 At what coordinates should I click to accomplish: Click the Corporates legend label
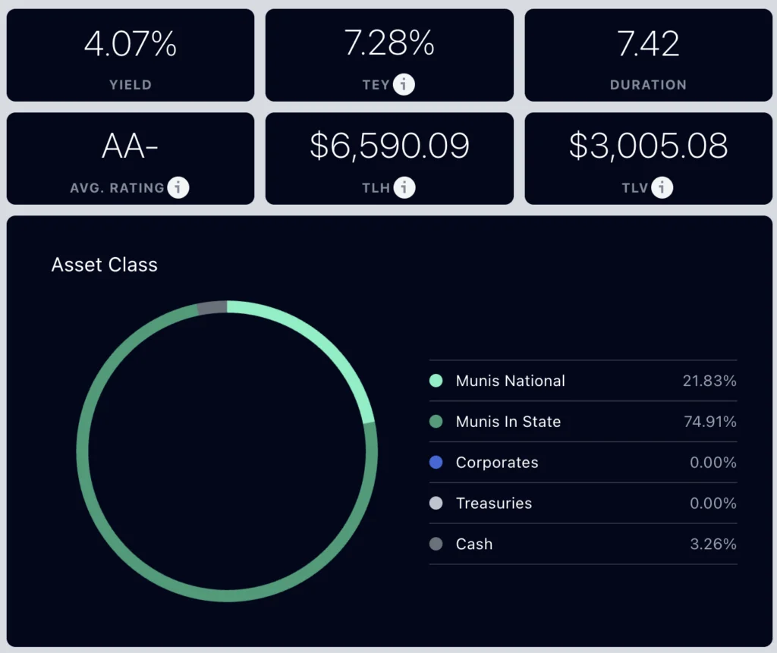tap(497, 462)
